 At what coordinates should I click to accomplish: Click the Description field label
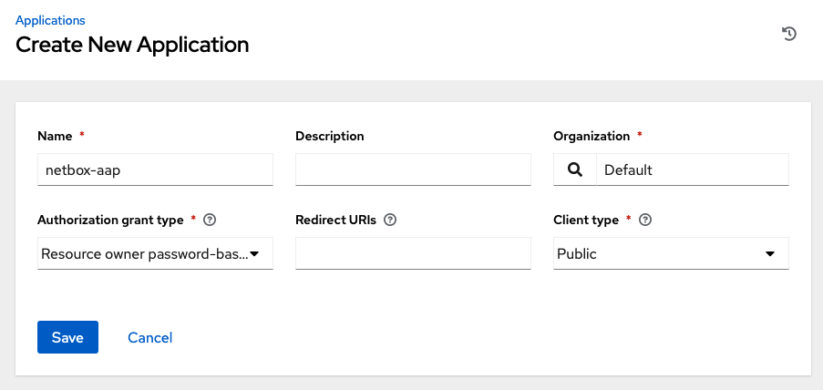330,136
